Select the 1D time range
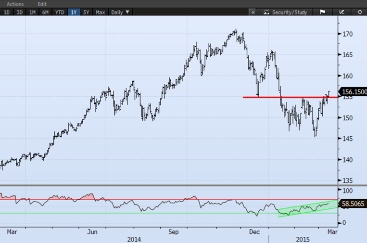The height and width of the screenshot is (243, 367). coord(7,12)
